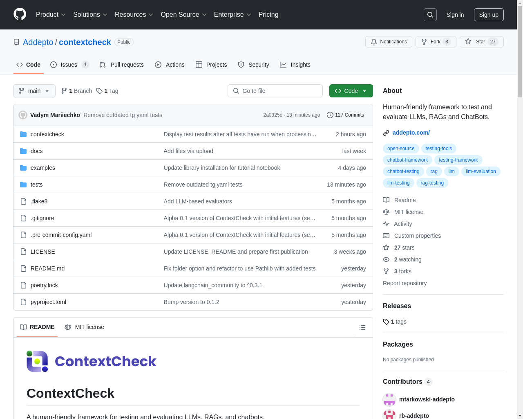523x419 pixels.
Task: Open 1 Tag list
Action: 107,91
